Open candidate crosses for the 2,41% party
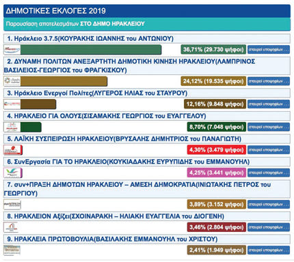Viewport: 294px width, 262px height. click(269, 250)
